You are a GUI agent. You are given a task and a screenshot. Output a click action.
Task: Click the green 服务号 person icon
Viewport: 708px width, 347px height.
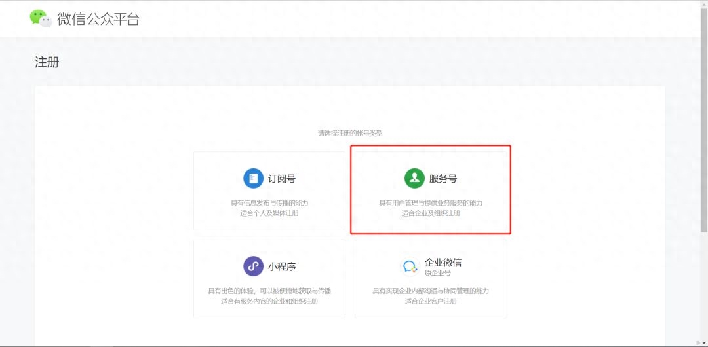414,178
